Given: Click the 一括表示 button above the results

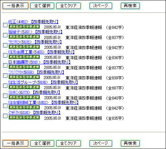Looking at the screenshot, I should click(x=15, y=6).
